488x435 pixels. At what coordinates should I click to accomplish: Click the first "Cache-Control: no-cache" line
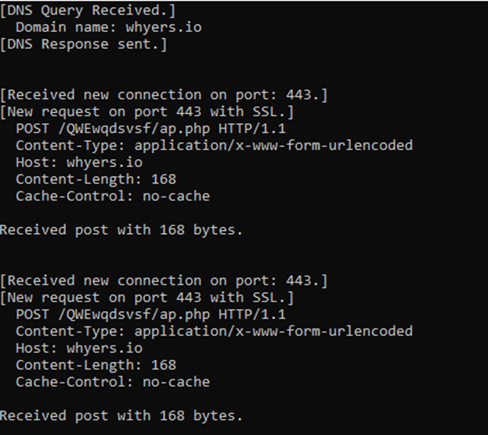[112, 196]
